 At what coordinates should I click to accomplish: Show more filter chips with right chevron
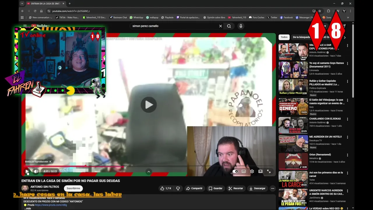pos(345,37)
